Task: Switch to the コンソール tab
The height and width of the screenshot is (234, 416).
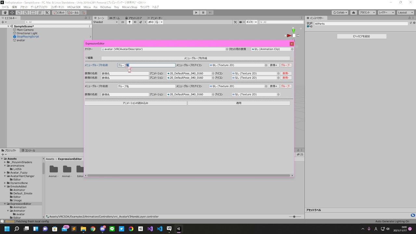Action: pyautogui.click(x=28, y=150)
